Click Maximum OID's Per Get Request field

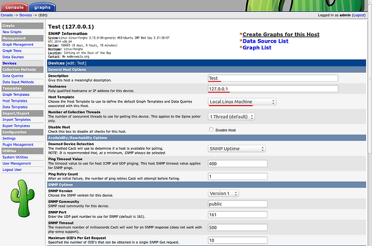pyautogui.click(x=238, y=240)
